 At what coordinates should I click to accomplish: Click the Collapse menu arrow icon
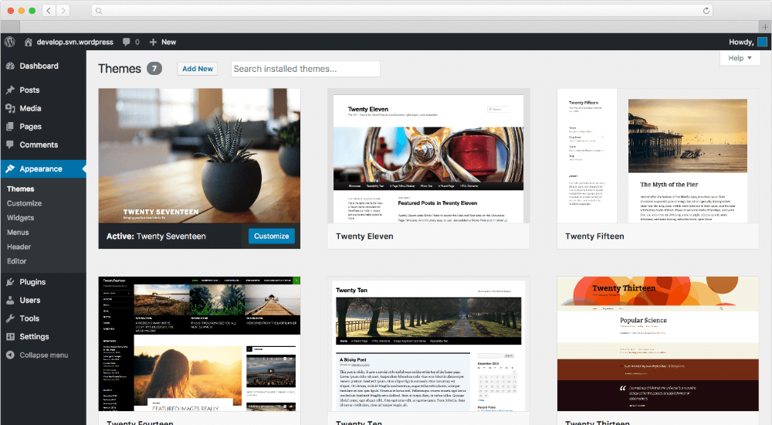[10, 355]
